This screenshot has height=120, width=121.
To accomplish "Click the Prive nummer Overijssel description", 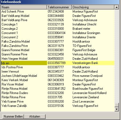I will click(87, 76).
